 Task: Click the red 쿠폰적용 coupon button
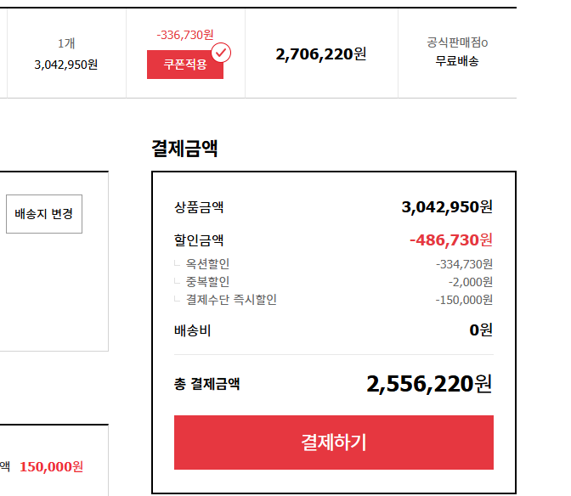[184, 65]
